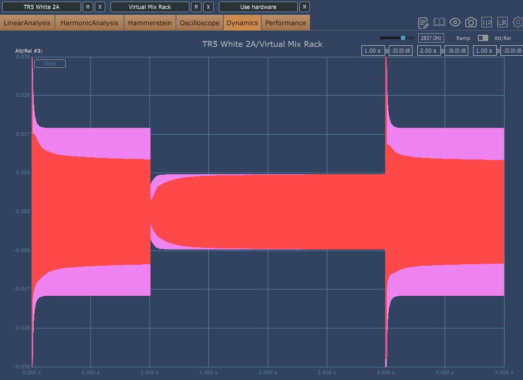Edit the first segment -20.00 dB level
Screen dimensions: 523x380
[400, 51]
